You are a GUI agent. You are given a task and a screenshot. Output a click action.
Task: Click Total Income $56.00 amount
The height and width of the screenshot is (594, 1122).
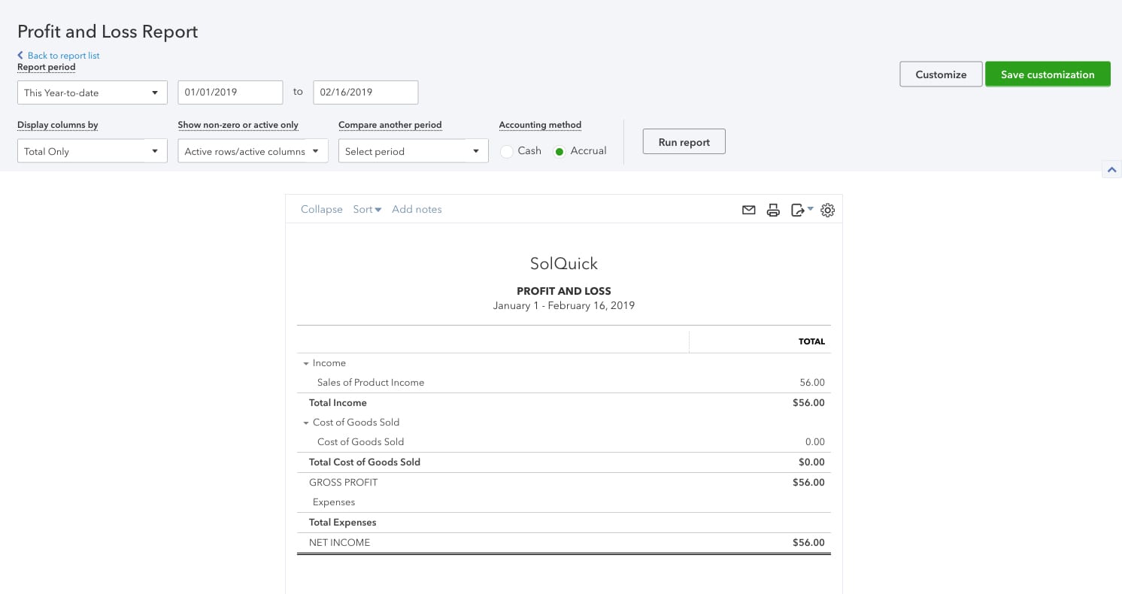click(x=808, y=403)
